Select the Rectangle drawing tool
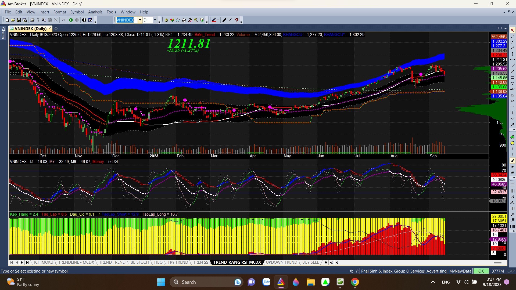Viewport: 516px width, 290px height. pos(513,78)
